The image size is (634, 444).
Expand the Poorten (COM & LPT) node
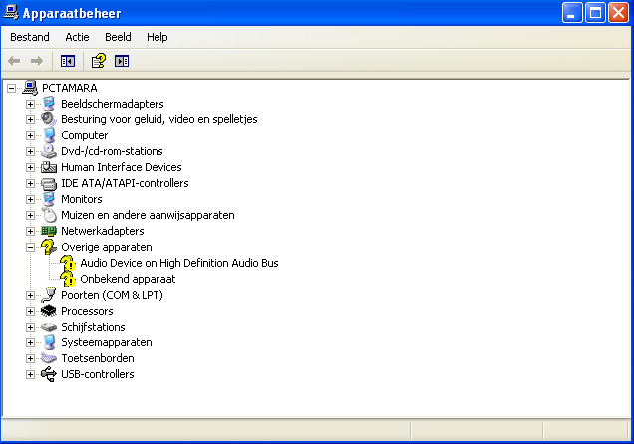coord(30,295)
